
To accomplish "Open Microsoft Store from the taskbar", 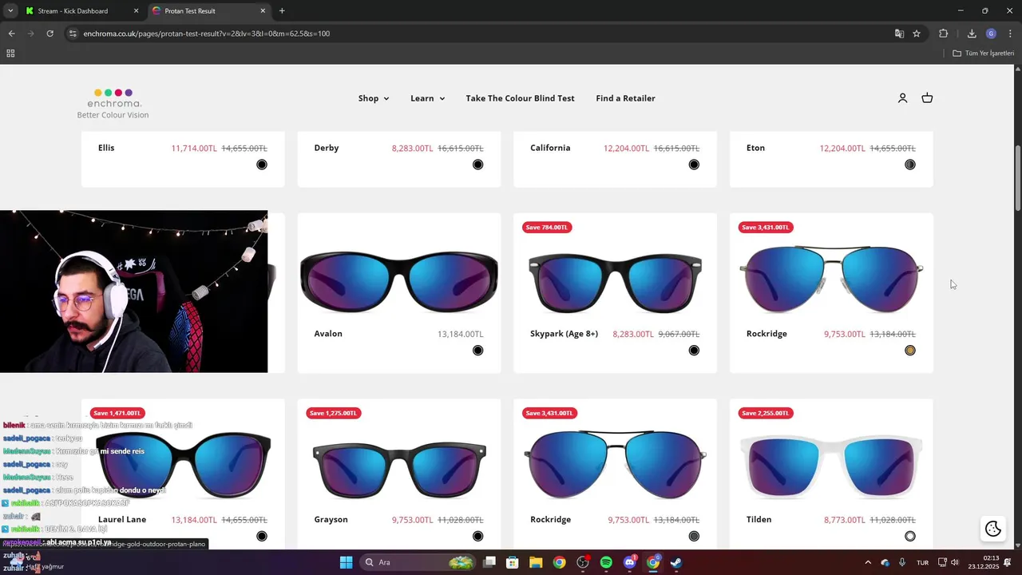I will [513, 562].
